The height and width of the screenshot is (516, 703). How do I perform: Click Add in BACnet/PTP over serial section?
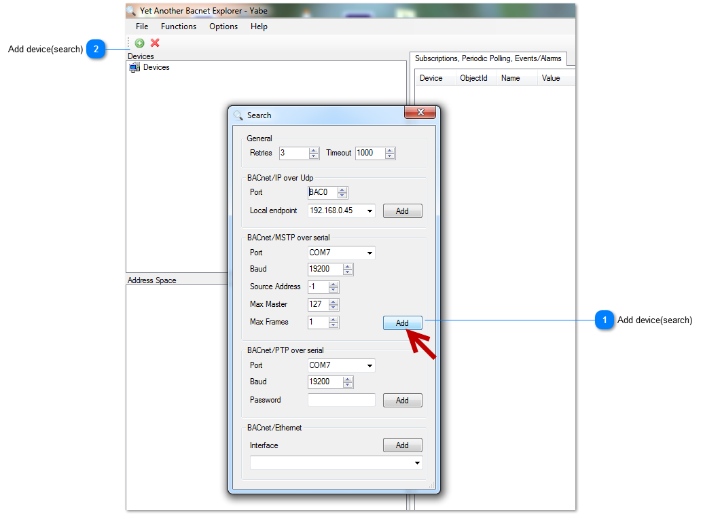402,401
